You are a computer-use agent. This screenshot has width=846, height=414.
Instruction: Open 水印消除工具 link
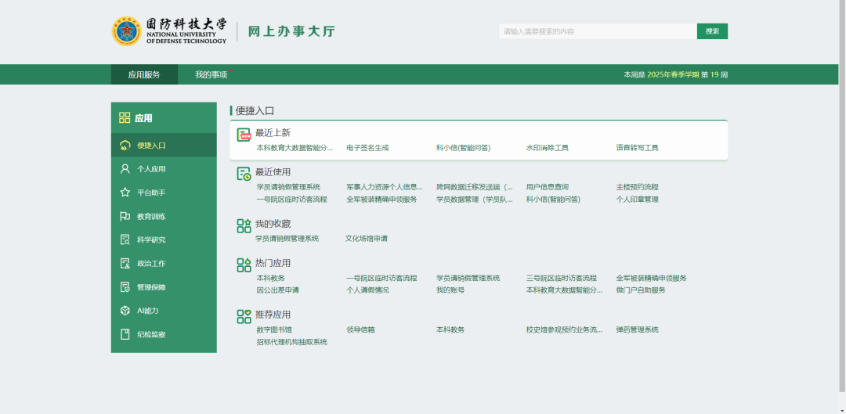click(x=547, y=148)
